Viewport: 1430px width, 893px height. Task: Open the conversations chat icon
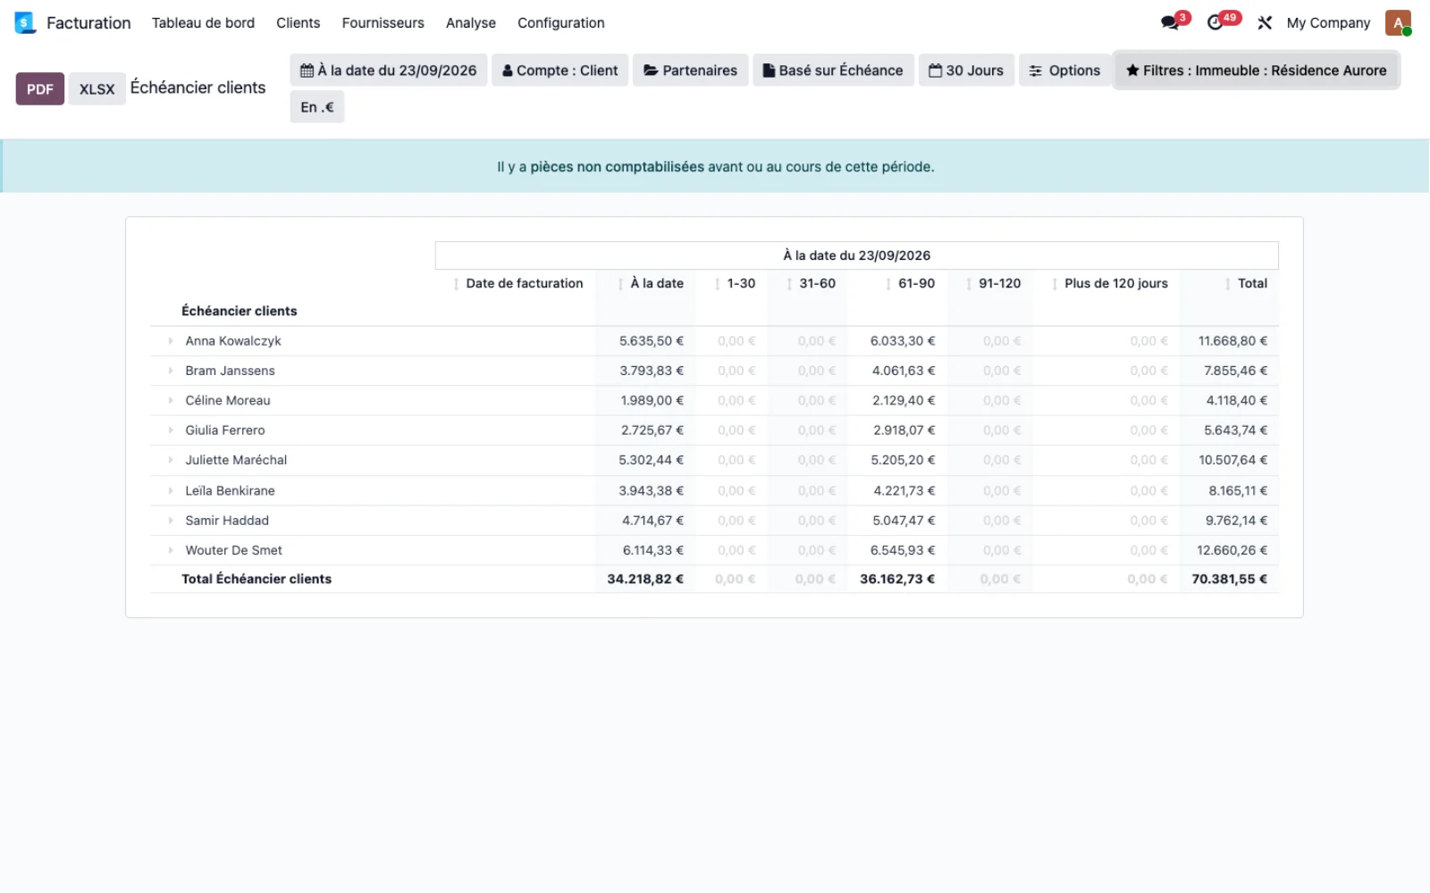pos(1170,22)
